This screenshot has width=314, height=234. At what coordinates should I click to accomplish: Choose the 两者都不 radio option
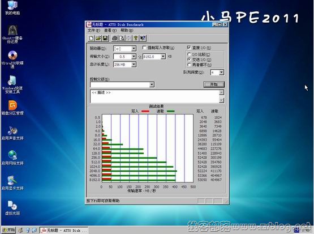(x=188, y=65)
